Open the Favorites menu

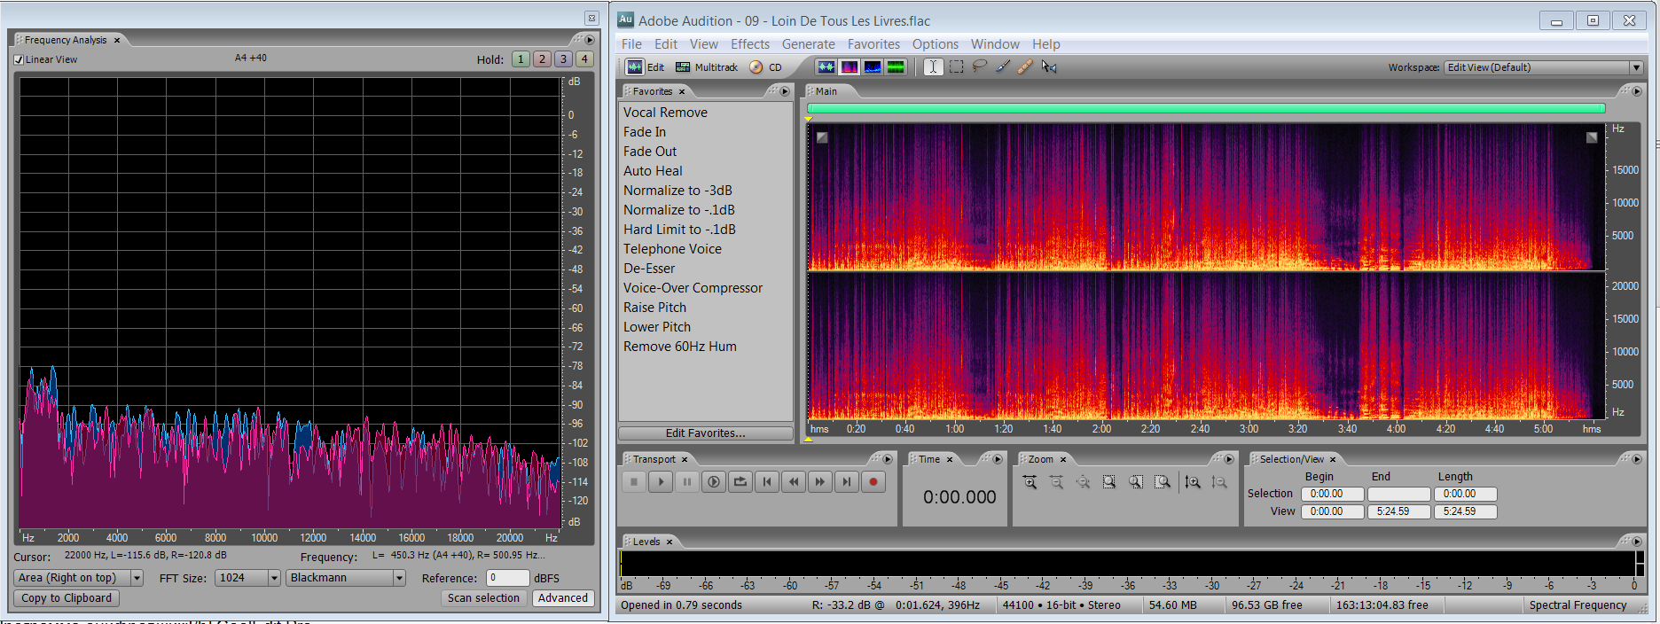point(873,44)
